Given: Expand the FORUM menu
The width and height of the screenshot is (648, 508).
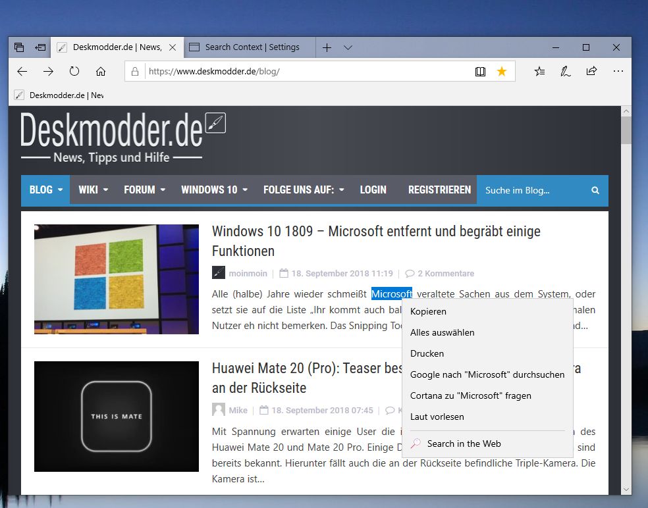Looking at the screenshot, I should tap(144, 190).
